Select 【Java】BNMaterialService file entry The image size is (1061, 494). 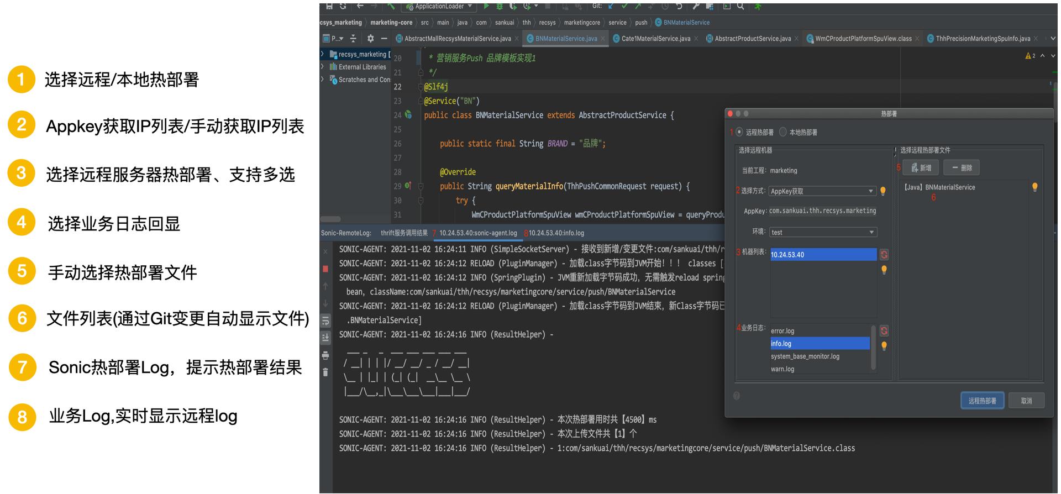939,187
